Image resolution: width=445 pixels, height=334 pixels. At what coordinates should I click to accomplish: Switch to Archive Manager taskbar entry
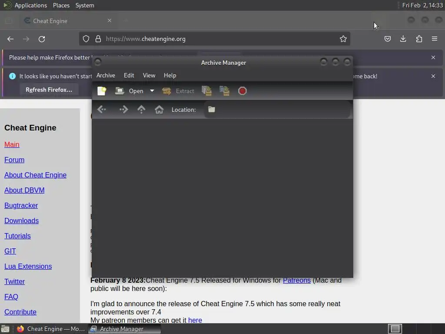click(124, 329)
